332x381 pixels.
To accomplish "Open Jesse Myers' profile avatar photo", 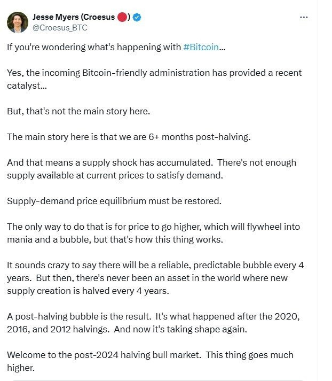I will pyautogui.click(x=18, y=22).
